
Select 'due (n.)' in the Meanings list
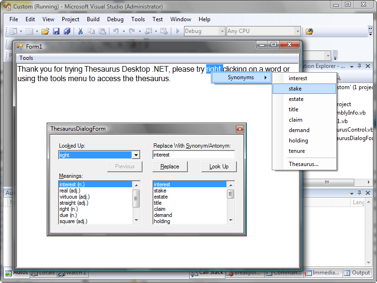click(x=95, y=215)
